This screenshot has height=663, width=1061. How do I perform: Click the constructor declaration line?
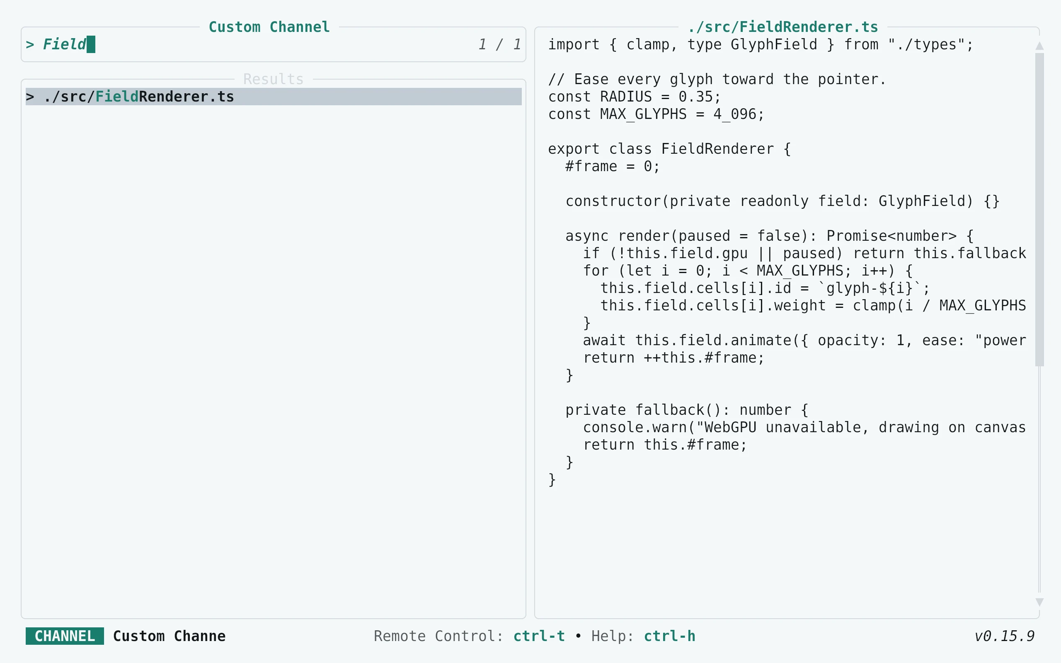click(782, 201)
